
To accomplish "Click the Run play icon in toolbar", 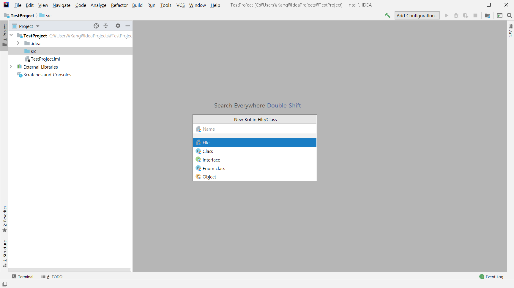I will (x=446, y=15).
